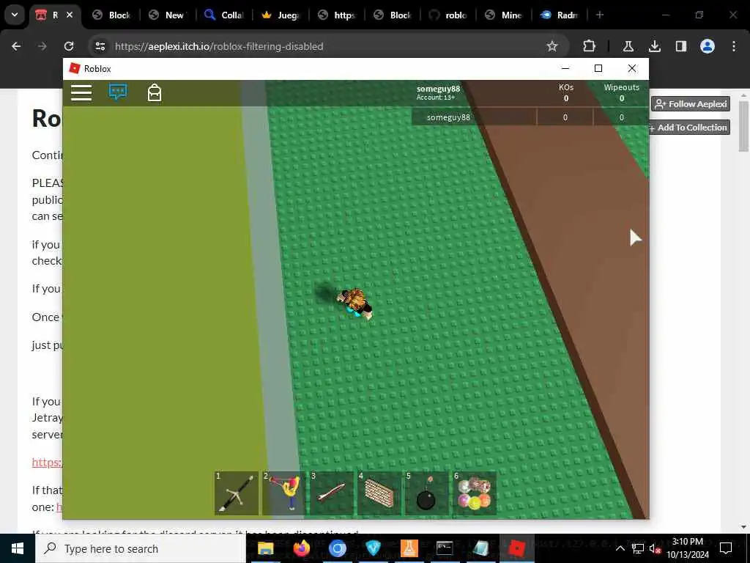
Task: Select the sword in hotbar slot 1
Action: [x=237, y=493]
